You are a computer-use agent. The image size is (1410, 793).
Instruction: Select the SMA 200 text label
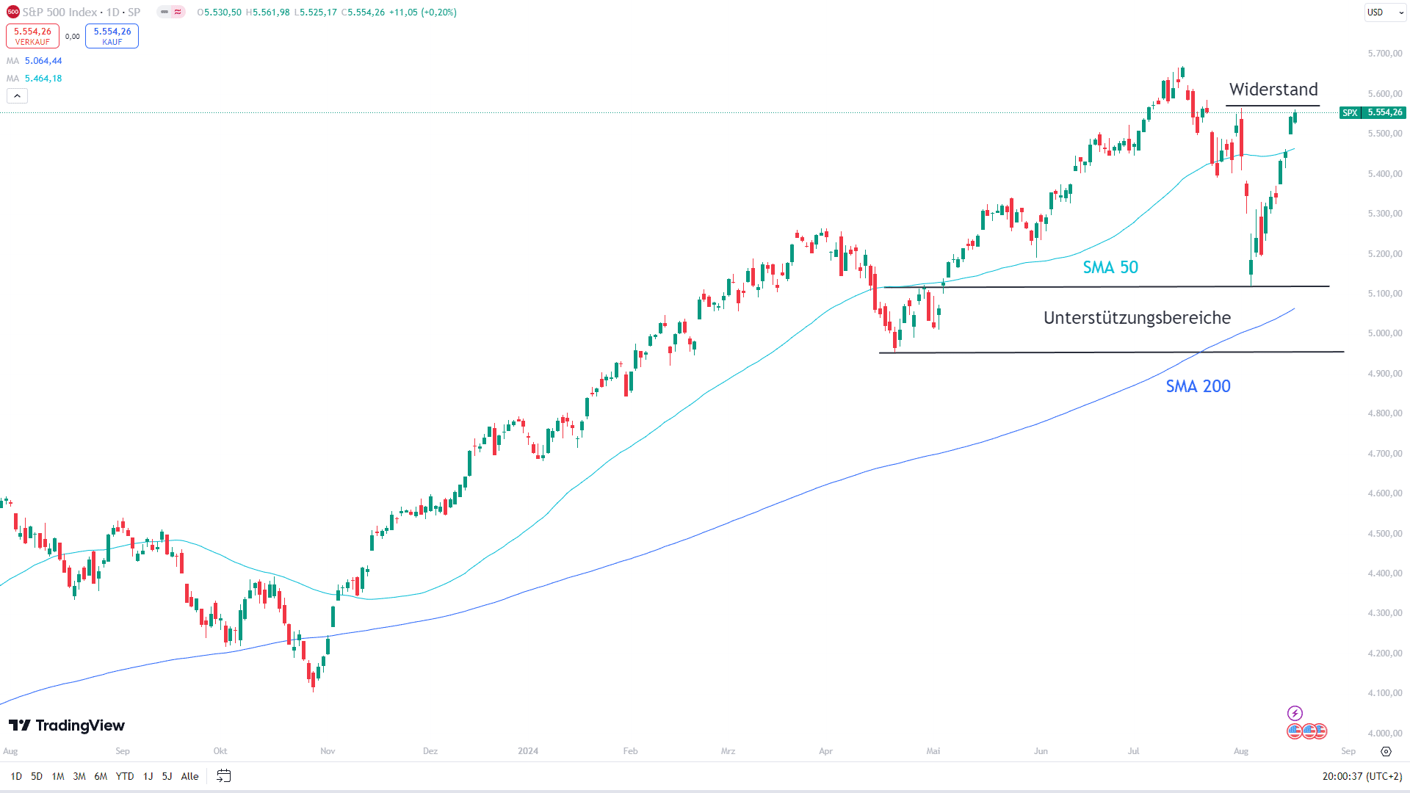click(x=1198, y=386)
